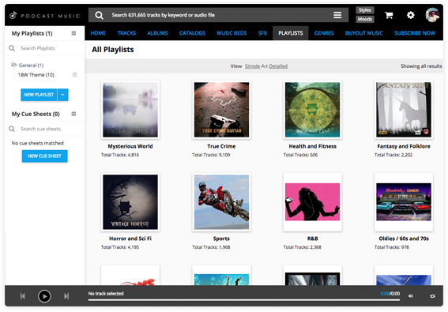
Task: Switch to Art view
Action: pos(264,66)
